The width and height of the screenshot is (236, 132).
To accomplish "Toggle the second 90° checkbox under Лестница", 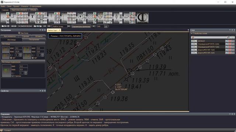I will 32,58.
